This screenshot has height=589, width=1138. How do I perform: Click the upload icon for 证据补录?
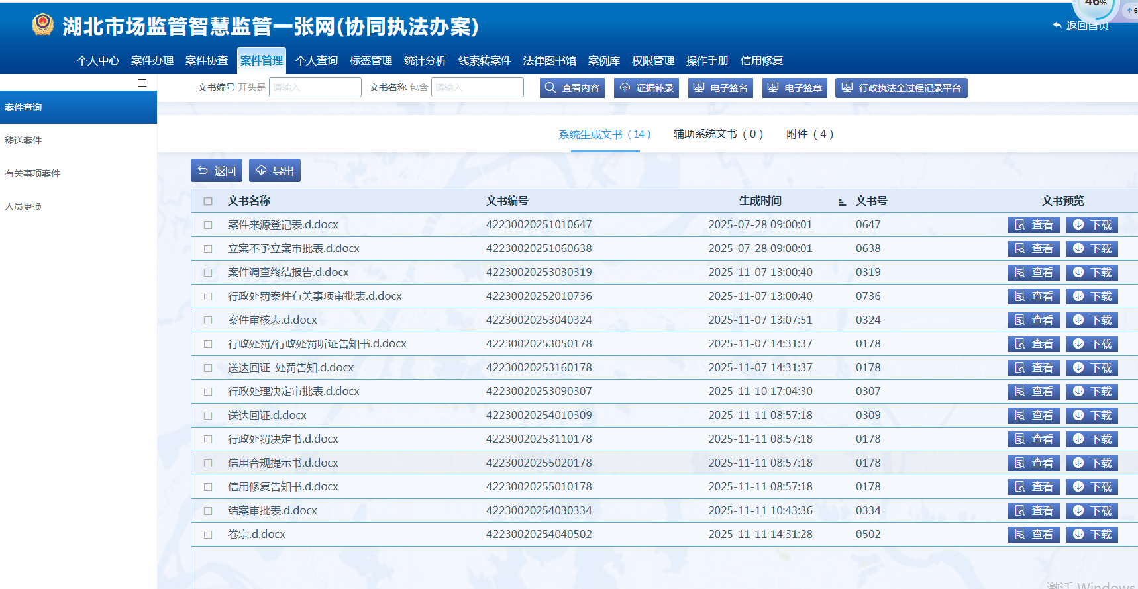pos(625,87)
